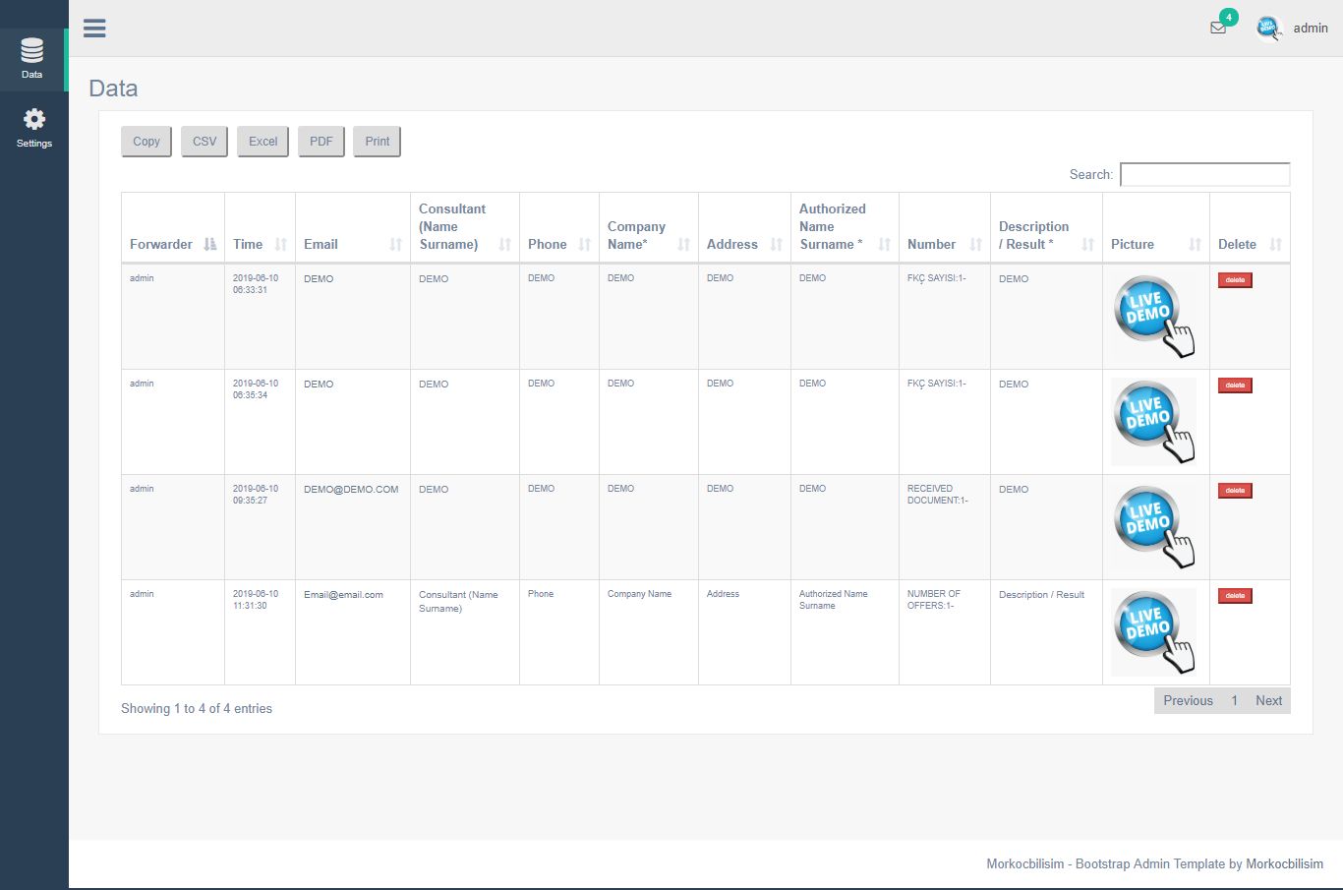Open the mail notifications icon
1343x890 pixels.
pyautogui.click(x=1218, y=28)
